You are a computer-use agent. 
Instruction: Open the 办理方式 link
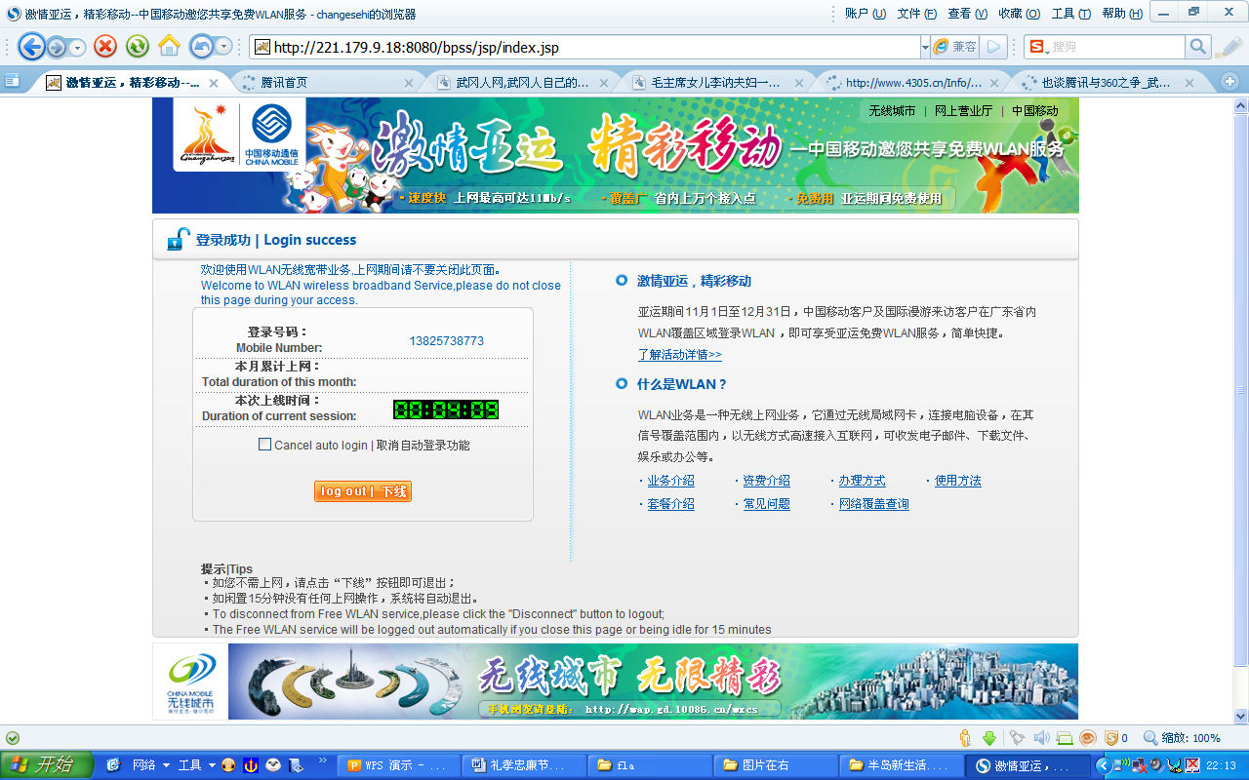coord(862,481)
